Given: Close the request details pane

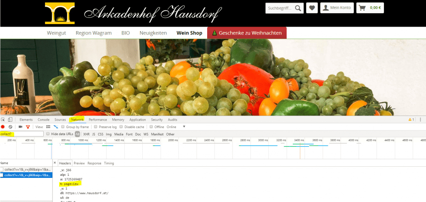Looking at the screenshot, I should 55,163.
